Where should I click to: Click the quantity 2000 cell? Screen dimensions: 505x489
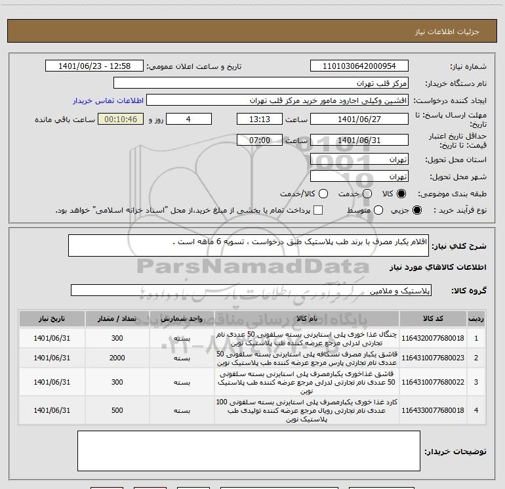[117, 358]
